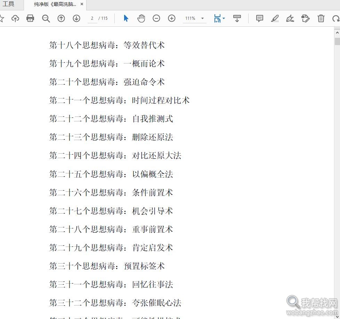Upload file with the cloud icon
This screenshot has height=319, width=340.
[x=15, y=18]
